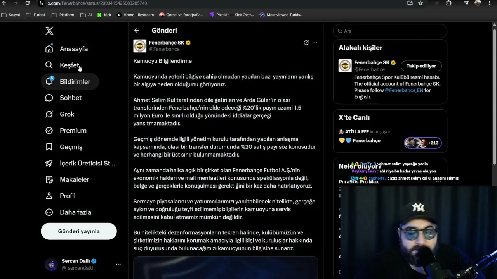Click browser back arrow
The height and width of the screenshot is (279, 497).
point(5,3)
